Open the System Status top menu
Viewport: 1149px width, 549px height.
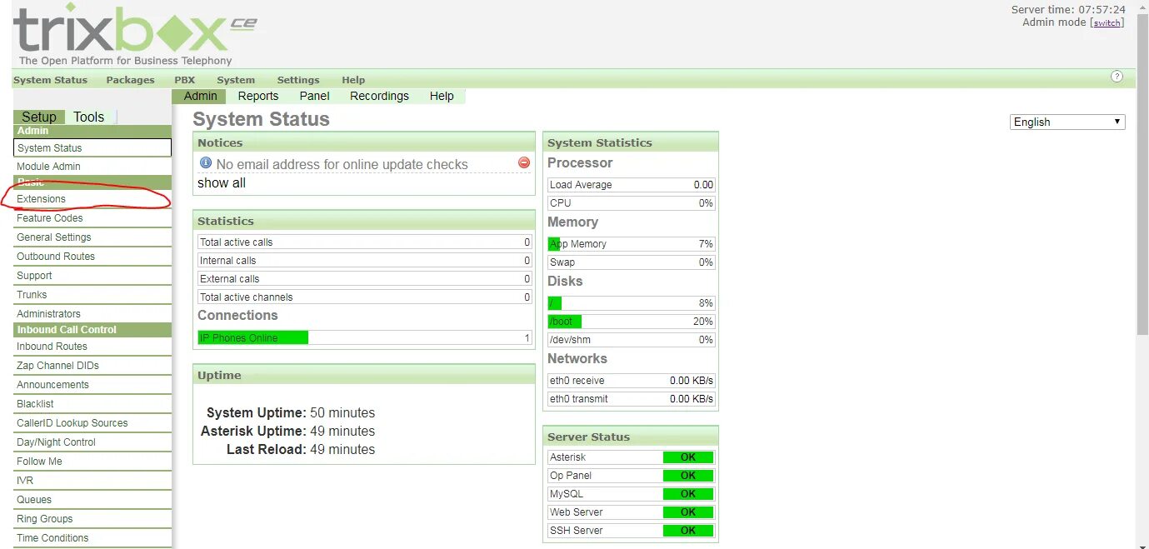tap(50, 80)
